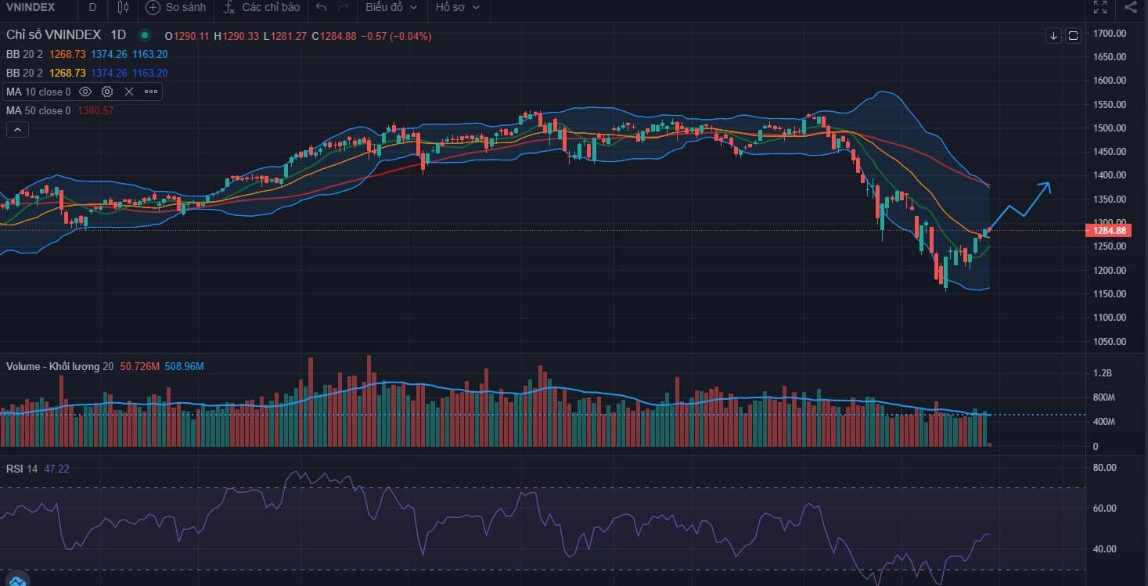This screenshot has width=1148, height=586.
Task: Click the down arrow pane button
Action: point(1054,35)
